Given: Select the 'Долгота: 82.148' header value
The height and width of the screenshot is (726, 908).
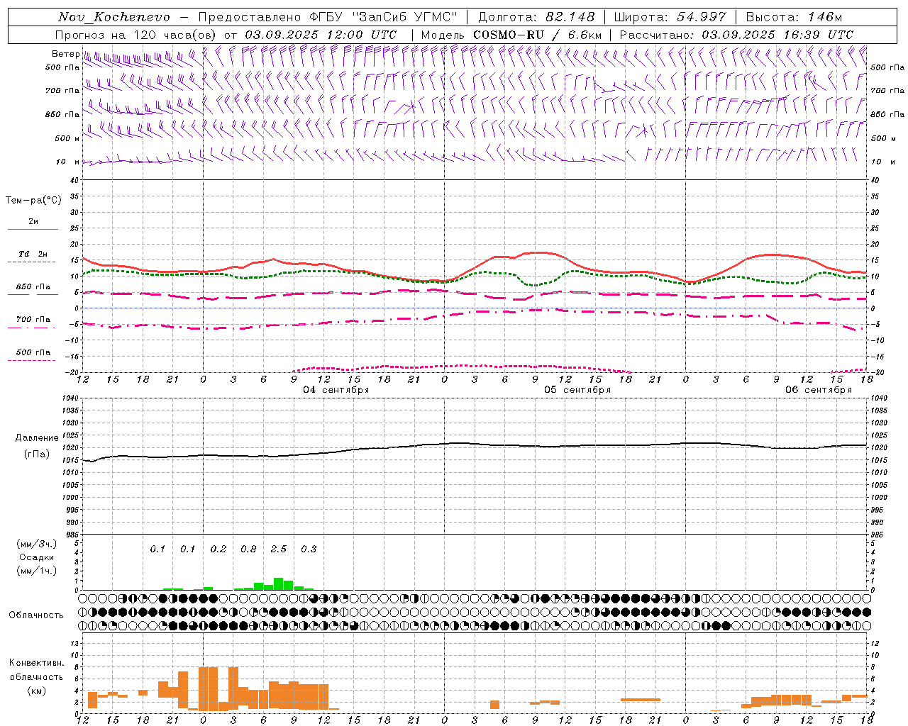Looking at the screenshot, I should coord(536,17).
